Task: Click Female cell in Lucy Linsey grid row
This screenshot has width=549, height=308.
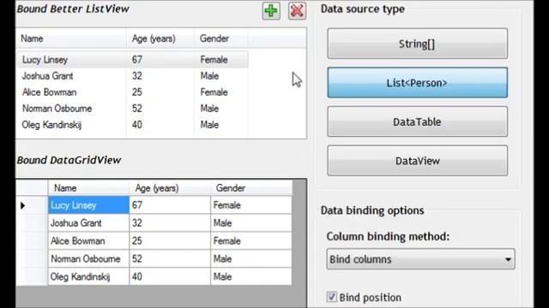Action: pos(251,205)
